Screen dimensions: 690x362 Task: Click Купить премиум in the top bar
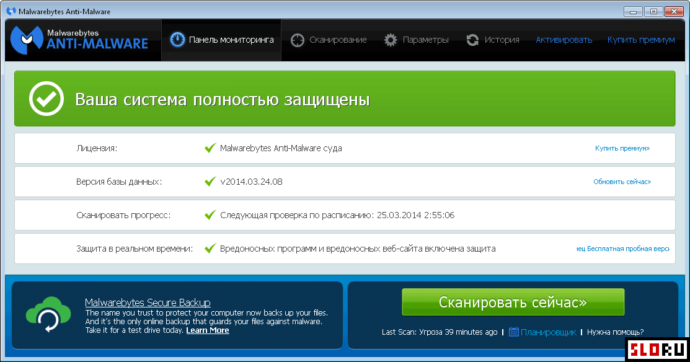pyautogui.click(x=641, y=40)
